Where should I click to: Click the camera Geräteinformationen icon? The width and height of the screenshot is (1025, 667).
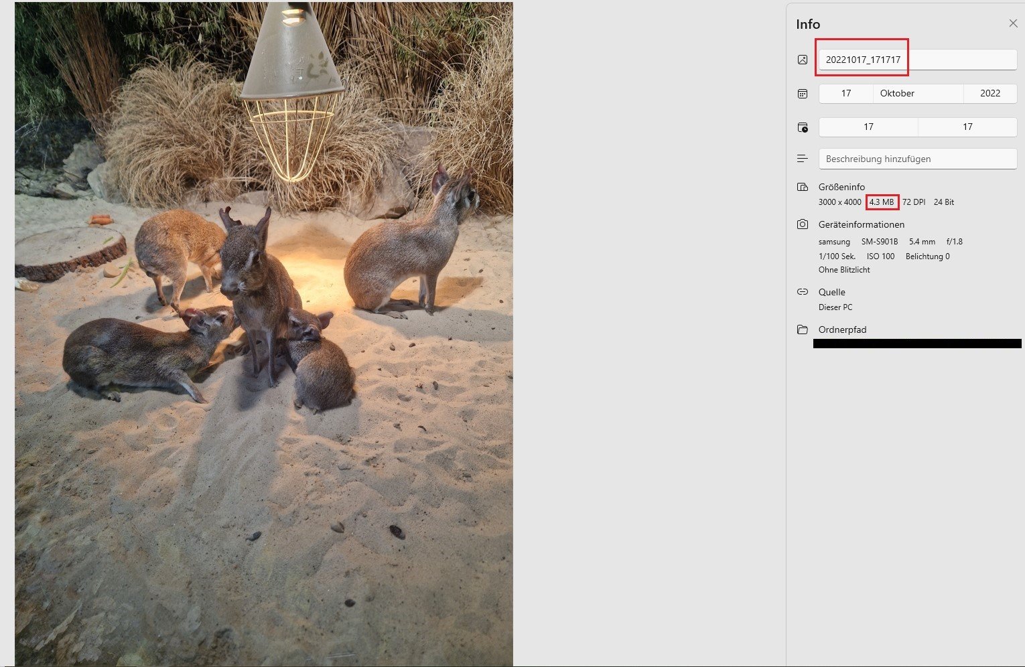tap(803, 224)
